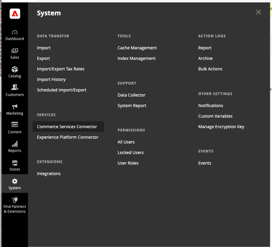Open the Events link
The height and width of the screenshot is (247, 272).
click(205, 163)
